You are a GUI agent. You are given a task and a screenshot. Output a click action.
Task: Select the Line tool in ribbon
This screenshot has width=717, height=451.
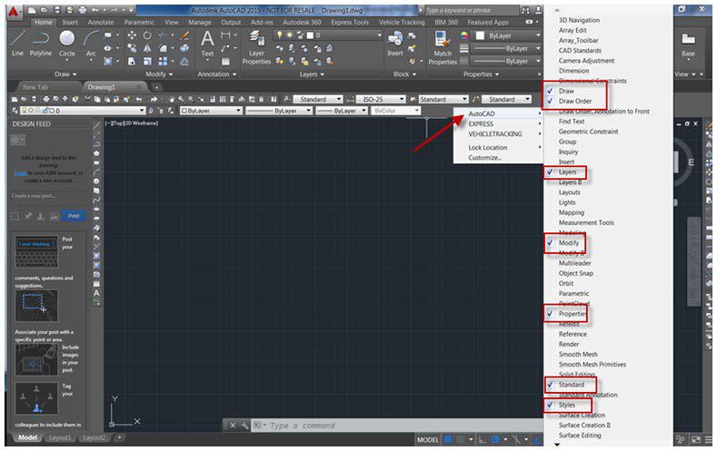pyautogui.click(x=17, y=44)
